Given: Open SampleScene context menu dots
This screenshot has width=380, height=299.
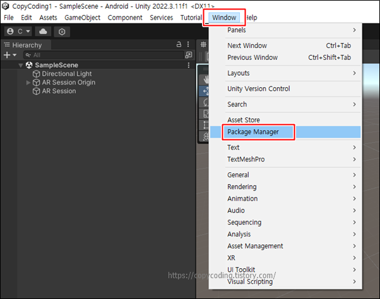Looking at the screenshot, I should coord(189,65).
